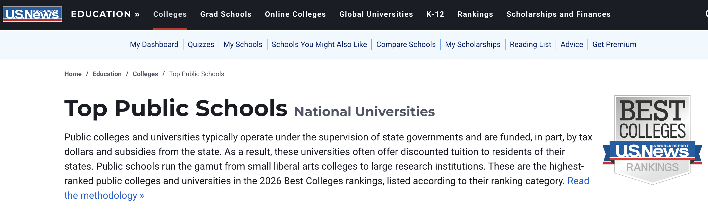Select the Colleges navigation item
Screen dimensions: 708x209
[x=170, y=14]
